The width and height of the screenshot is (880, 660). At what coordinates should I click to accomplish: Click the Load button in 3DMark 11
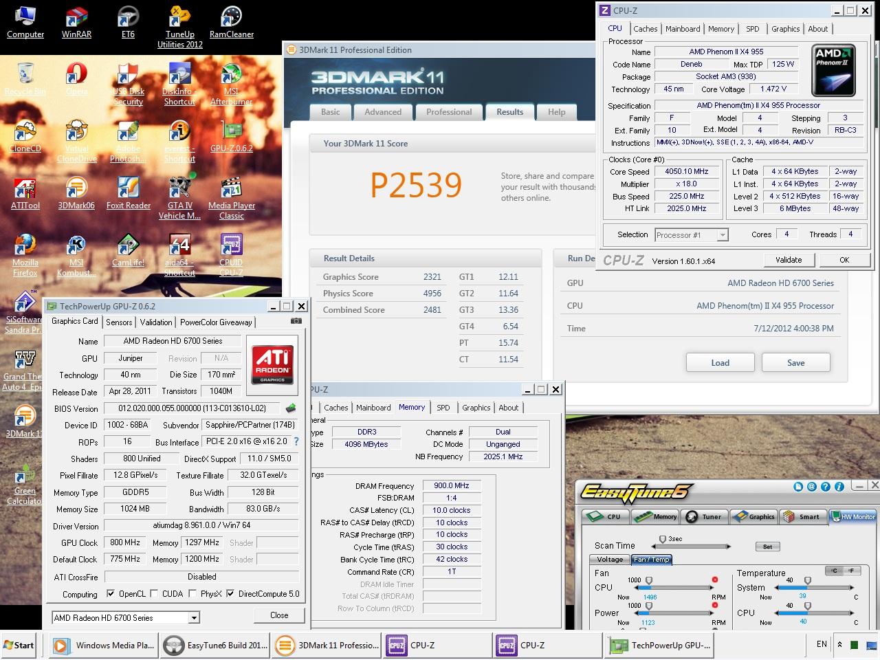tap(720, 363)
